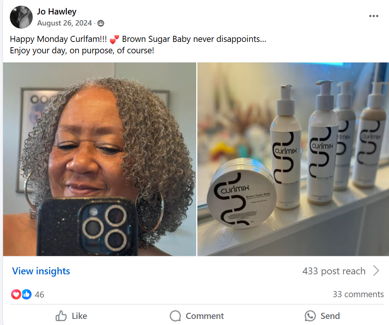Image resolution: width=389 pixels, height=325 pixels.
Task: Click the blue thumbs-up reaction icon
Action: [x=26, y=294]
